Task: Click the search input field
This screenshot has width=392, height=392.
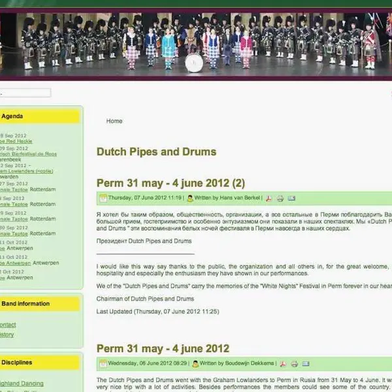Action: click(25, 93)
